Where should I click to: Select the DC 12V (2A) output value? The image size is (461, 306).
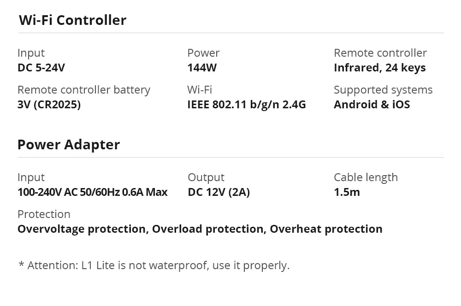(x=219, y=192)
